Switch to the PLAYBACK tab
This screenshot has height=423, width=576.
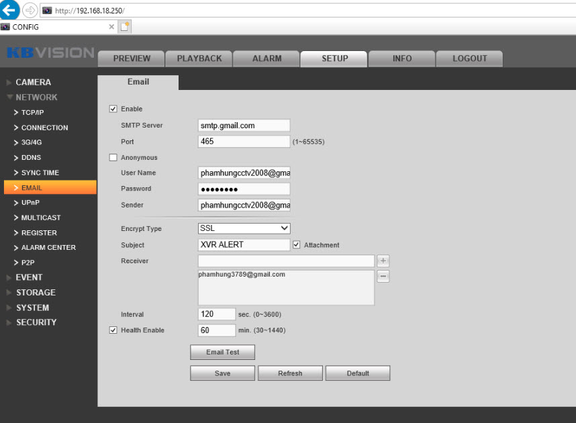click(x=199, y=58)
